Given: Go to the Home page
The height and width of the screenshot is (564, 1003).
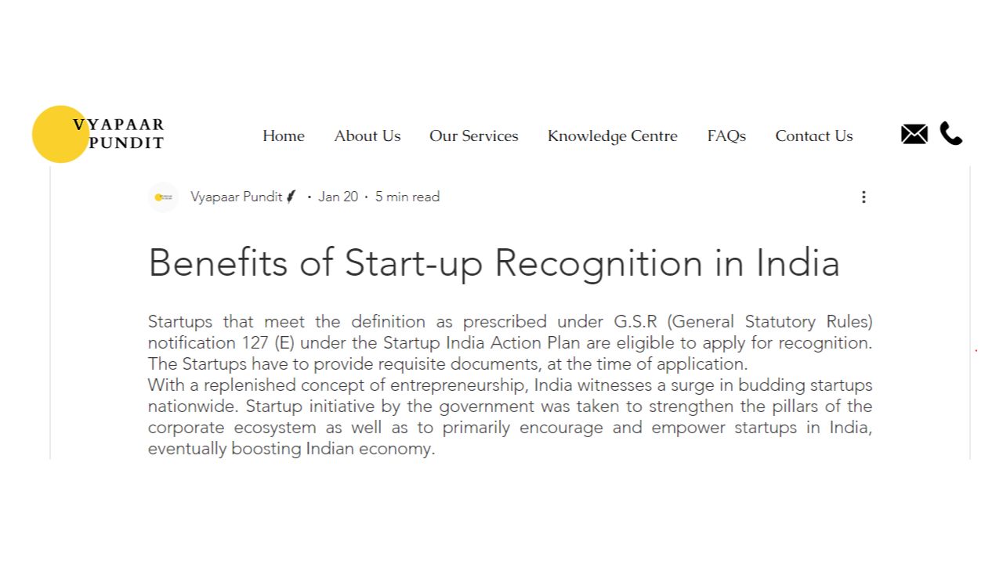Looking at the screenshot, I should tap(284, 136).
